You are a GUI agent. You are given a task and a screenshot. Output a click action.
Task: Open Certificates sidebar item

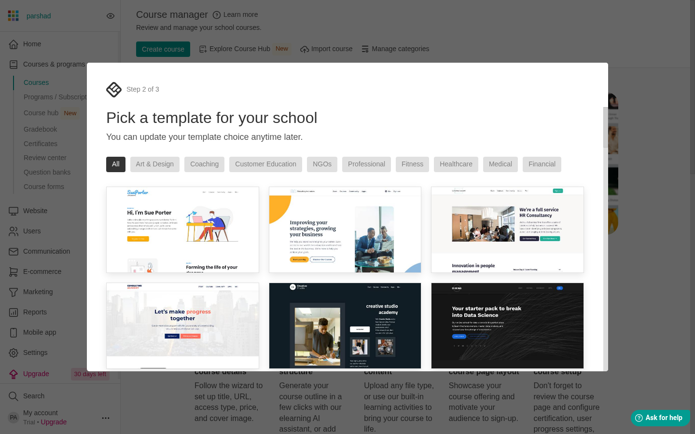(x=41, y=144)
